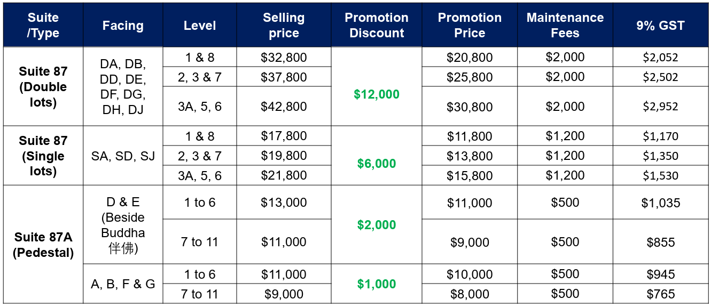This screenshot has height=307, width=711.
Task: Click the $2,952 GST amount
Action: pyautogui.click(x=660, y=106)
